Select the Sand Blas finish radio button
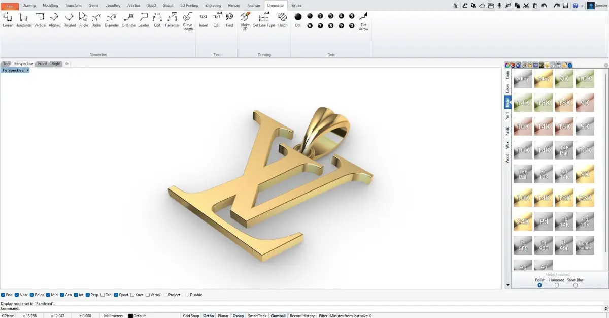The height and width of the screenshot is (318, 609). (x=575, y=285)
